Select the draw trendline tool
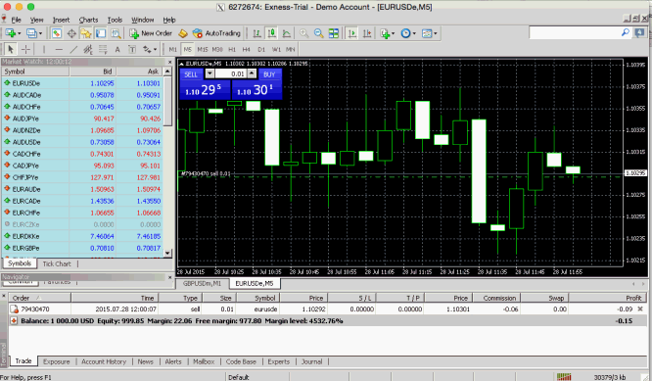 pos(73,50)
